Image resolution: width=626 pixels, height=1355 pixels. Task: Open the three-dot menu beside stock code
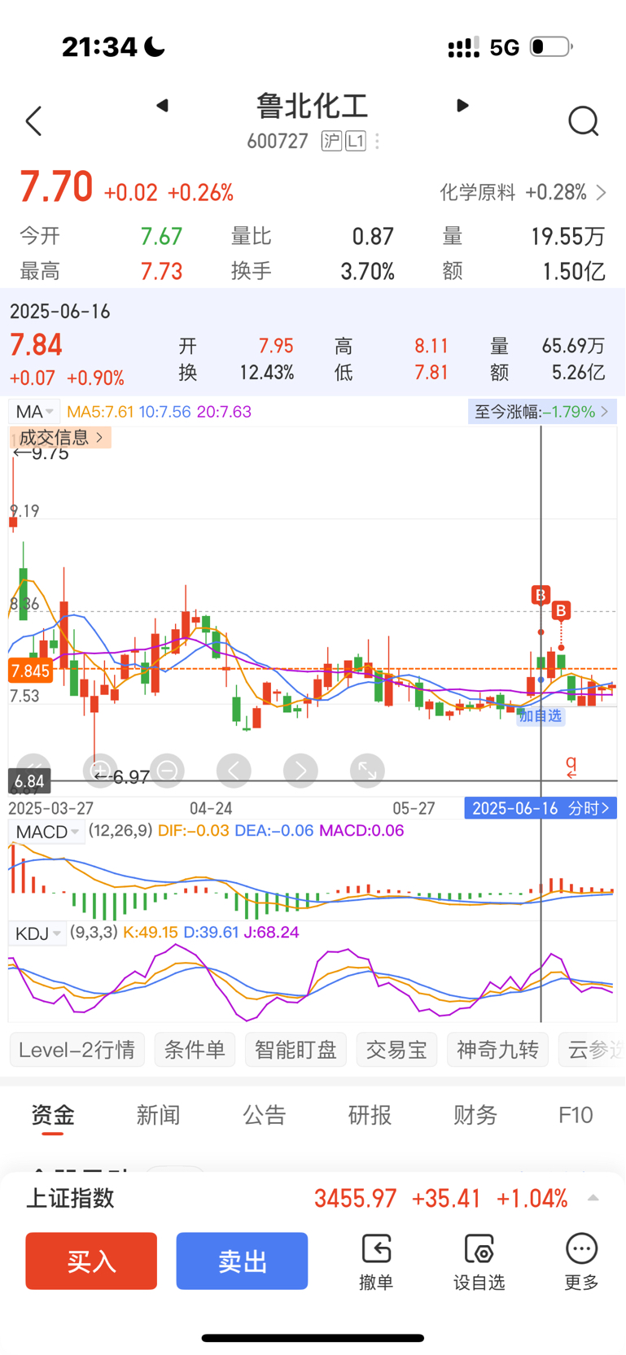(x=377, y=141)
